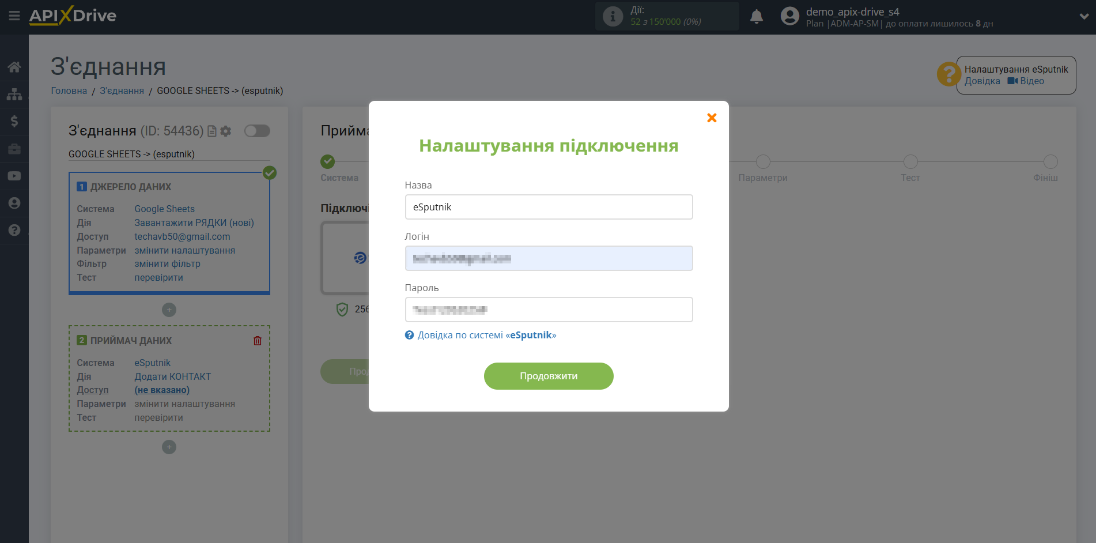Go to the З'єднання breadcrumb
Viewport: 1096px width, 543px height.
point(122,90)
